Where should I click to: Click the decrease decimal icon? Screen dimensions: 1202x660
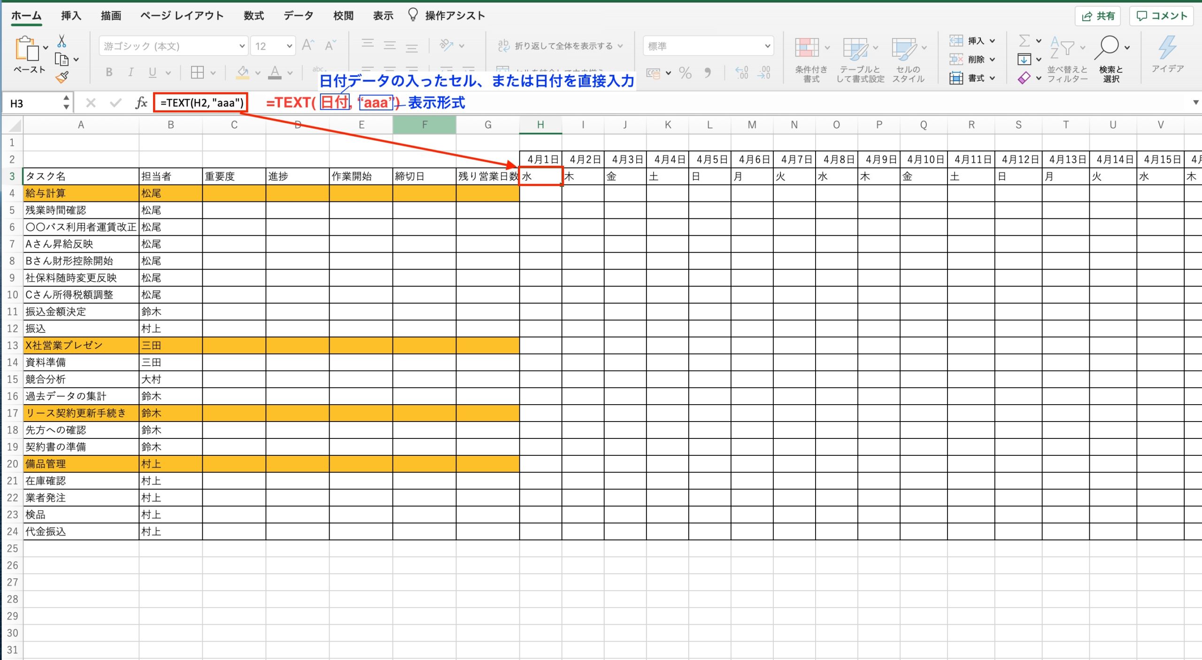tap(764, 73)
